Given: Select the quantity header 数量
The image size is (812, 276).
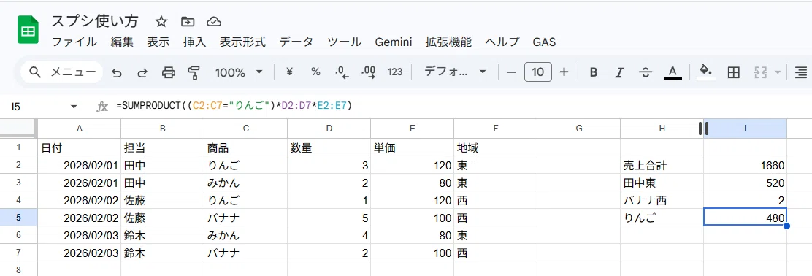Looking at the screenshot, I should pos(329,147).
